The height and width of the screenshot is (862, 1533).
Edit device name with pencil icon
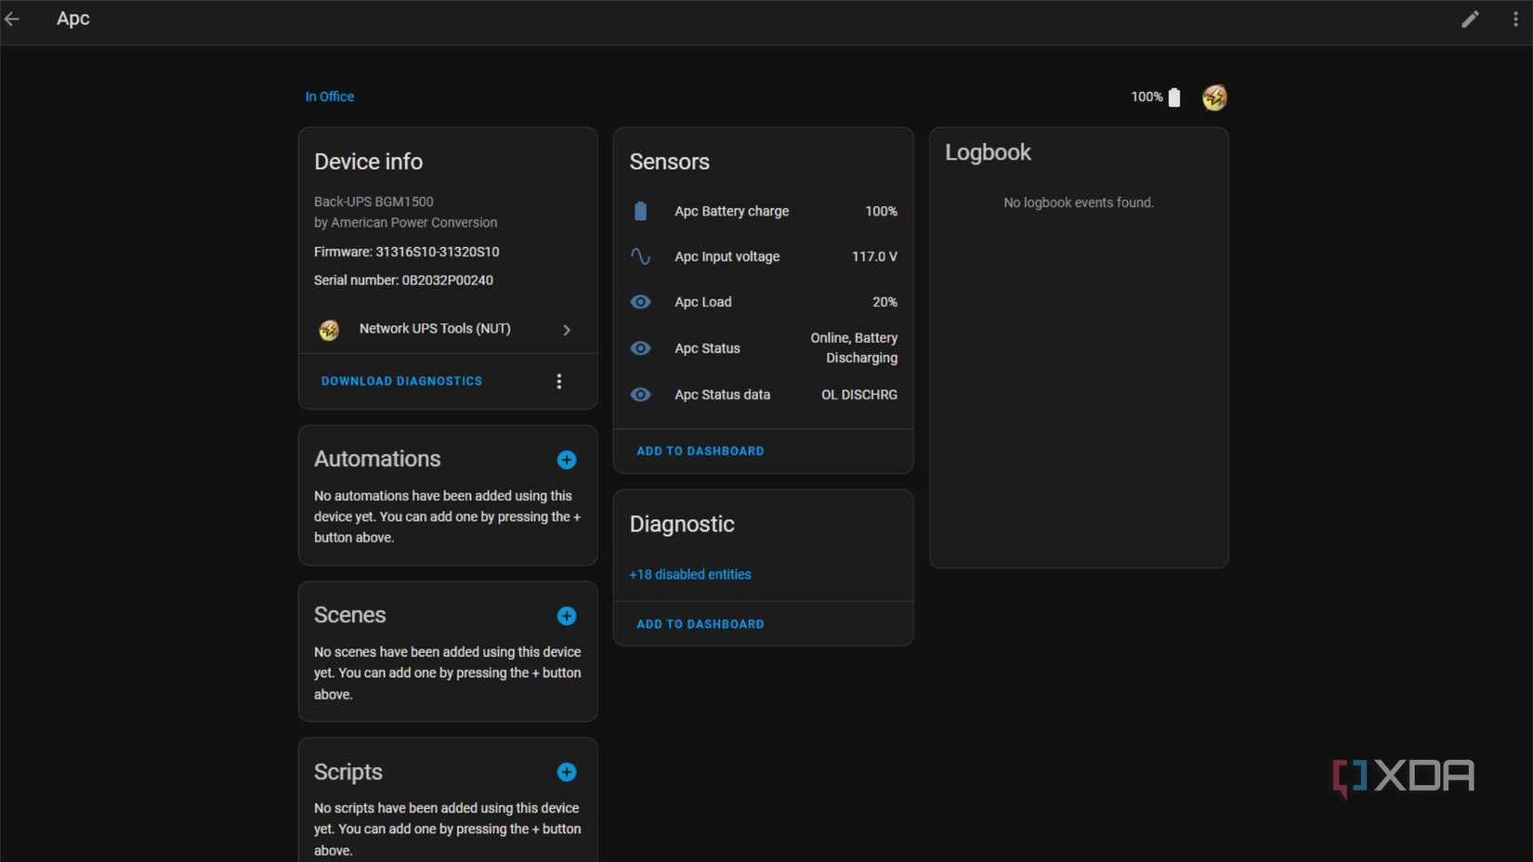(x=1470, y=19)
